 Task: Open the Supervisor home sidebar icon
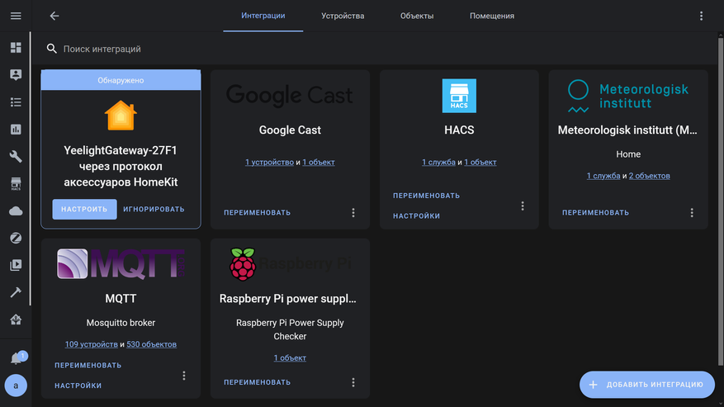16,319
